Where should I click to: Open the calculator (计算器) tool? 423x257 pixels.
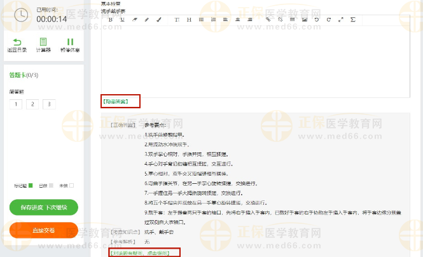point(43,45)
